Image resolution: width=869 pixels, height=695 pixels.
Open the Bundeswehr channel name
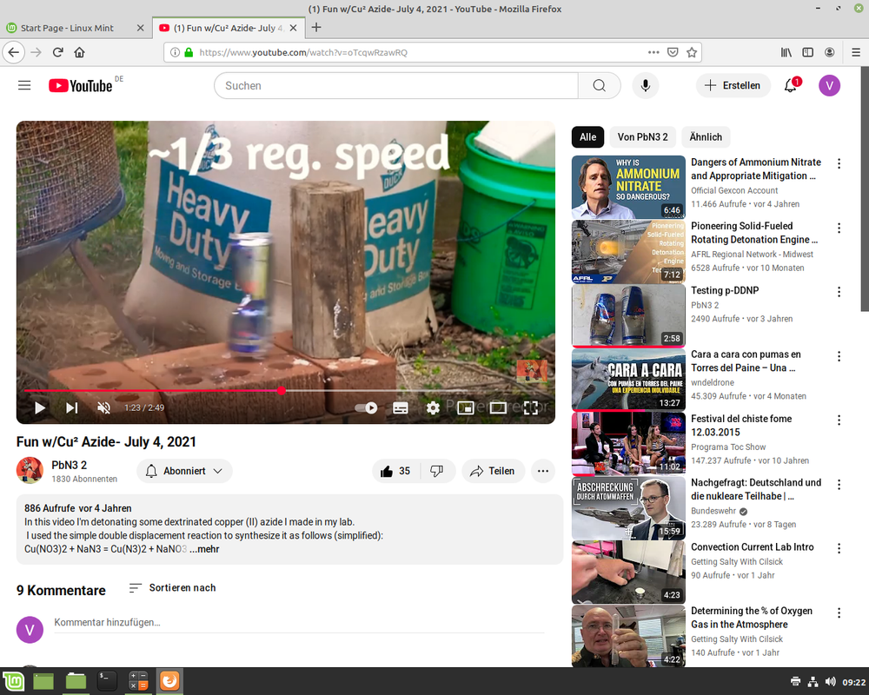tap(713, 511)
